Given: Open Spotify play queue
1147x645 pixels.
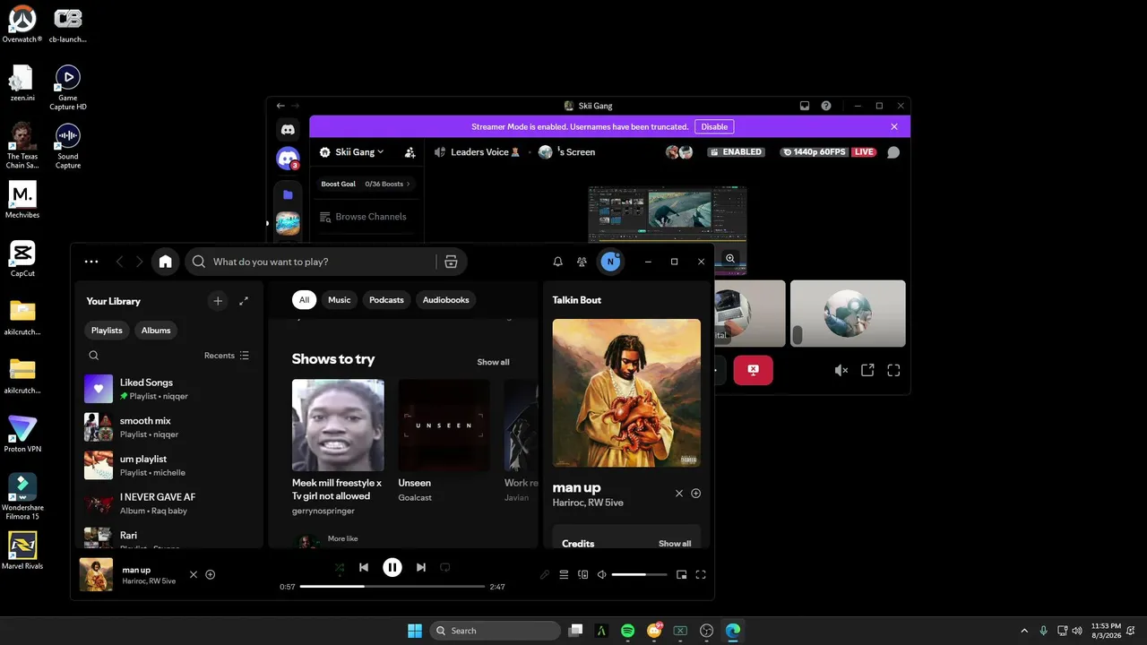Looking at the screenshot, I should pyautogui.click(x=564, y=574).
